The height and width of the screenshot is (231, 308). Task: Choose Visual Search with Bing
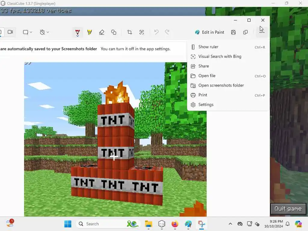coord(228,57)
